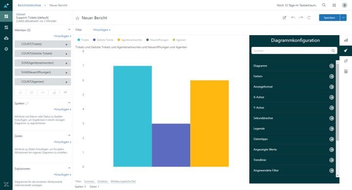Click the Zendesk logo at sidebar bottom
The image size is (352, 190).
[x=6, y=185]
